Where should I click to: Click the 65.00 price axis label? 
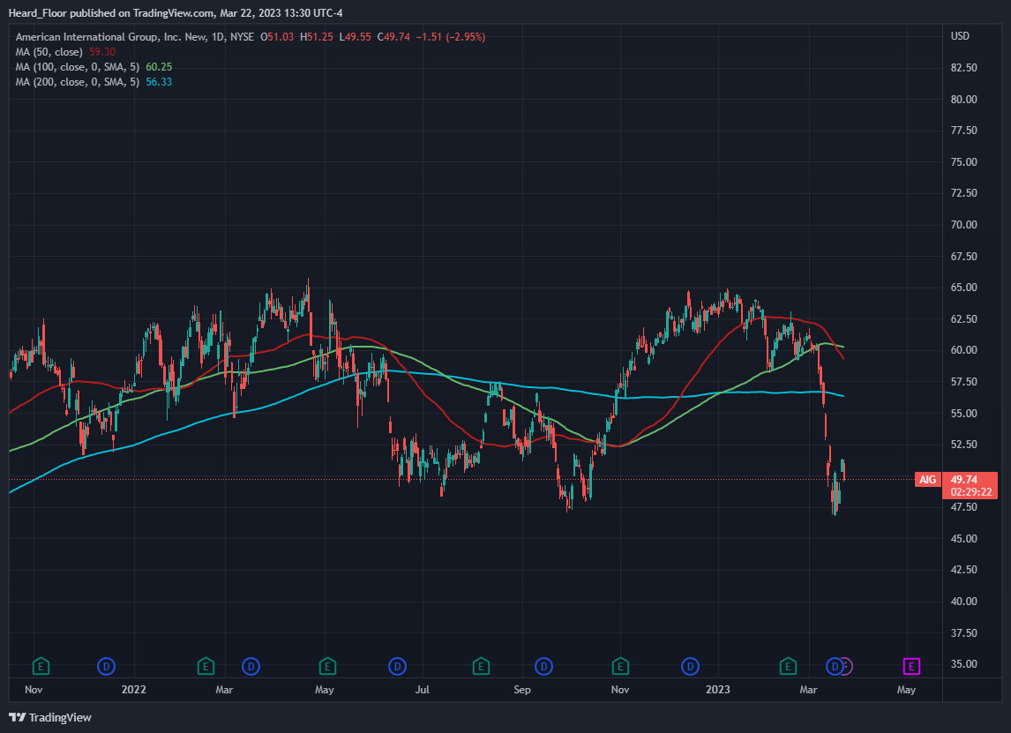[964, 288]
